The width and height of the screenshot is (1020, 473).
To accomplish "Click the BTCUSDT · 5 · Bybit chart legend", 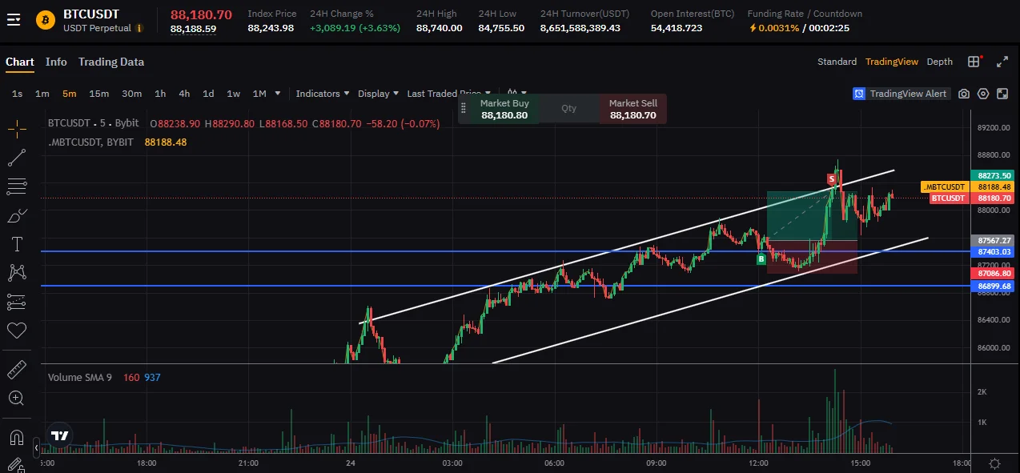I will point(93,123).
